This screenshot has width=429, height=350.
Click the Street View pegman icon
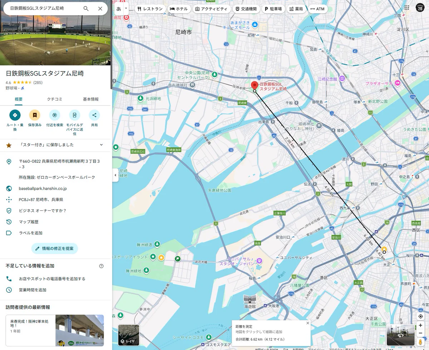click(x=420, y=342)
